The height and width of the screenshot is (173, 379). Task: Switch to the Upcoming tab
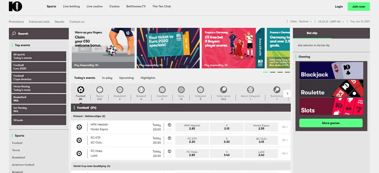(x=127, y=78)
